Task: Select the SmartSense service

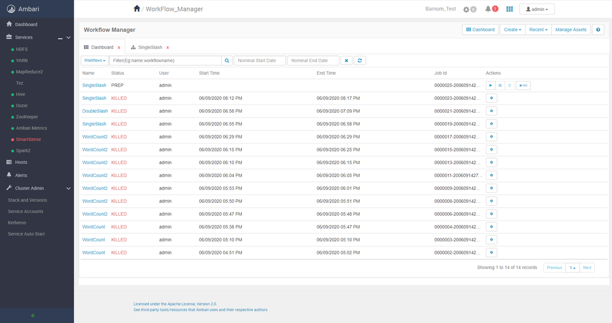Action: [x=28, y=139]
